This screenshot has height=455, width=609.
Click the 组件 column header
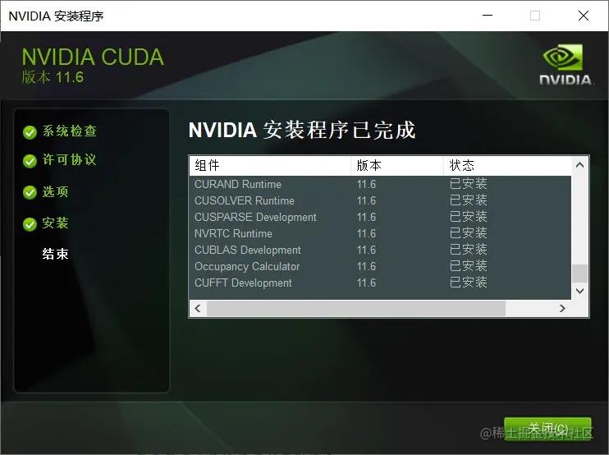tap(270, 166)
